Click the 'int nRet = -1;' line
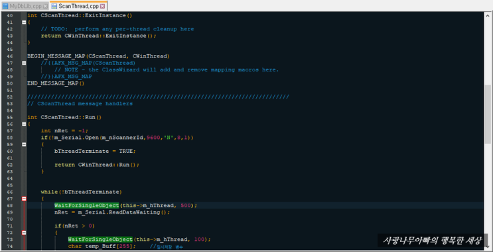 pos(64,131)
